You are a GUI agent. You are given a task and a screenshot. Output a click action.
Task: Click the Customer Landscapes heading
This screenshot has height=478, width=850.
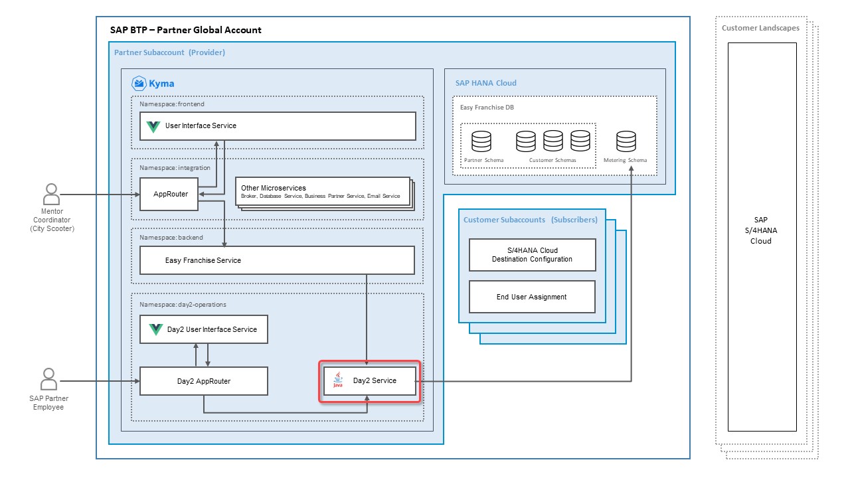[760, 28]
